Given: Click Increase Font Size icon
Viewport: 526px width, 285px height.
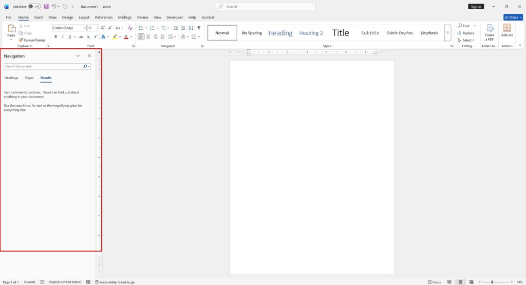Looking at the screenshot, I should (103, 28).
